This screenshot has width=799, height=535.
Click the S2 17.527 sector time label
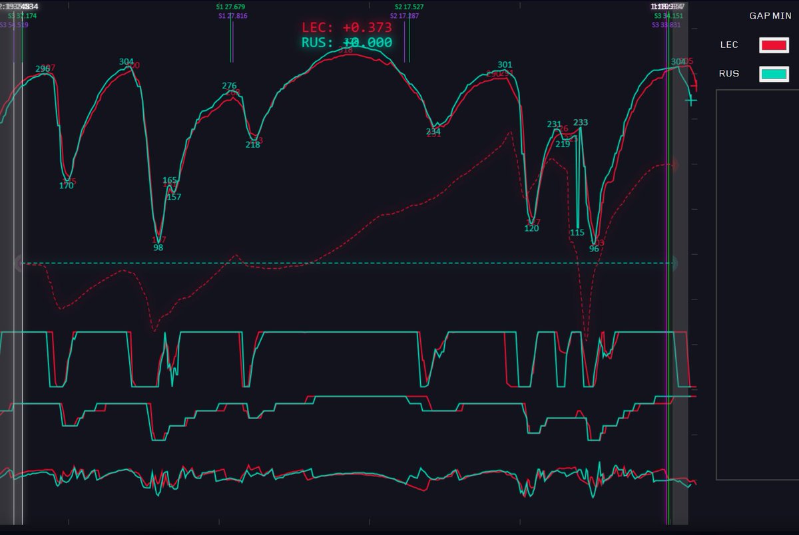(408, 7)
